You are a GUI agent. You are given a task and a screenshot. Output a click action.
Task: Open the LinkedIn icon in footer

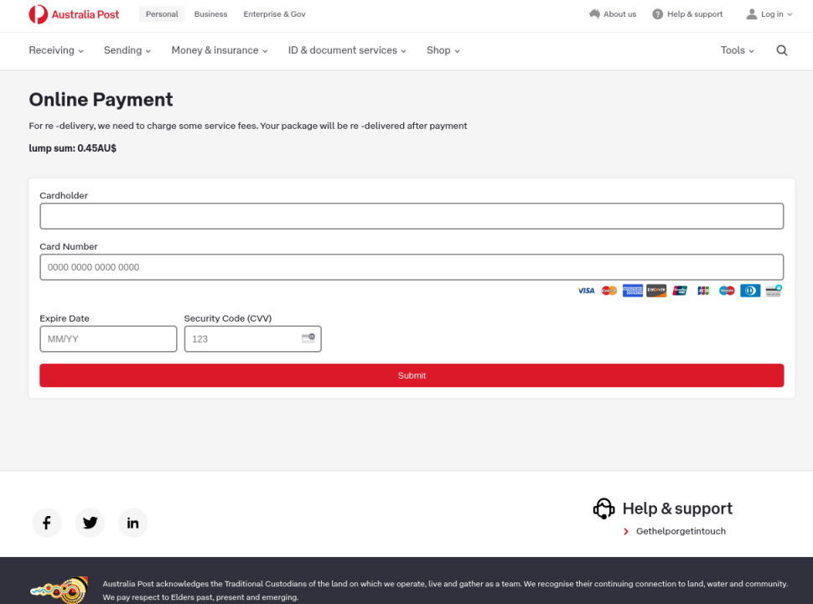(132, 523)
